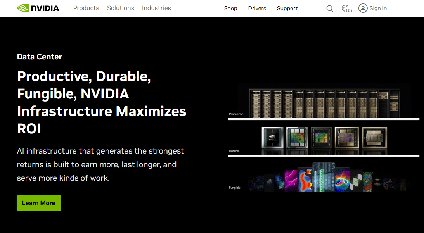The image size is (424, 233).
Task: Click the chip with the NVIDIA logo
Action: 272,138
